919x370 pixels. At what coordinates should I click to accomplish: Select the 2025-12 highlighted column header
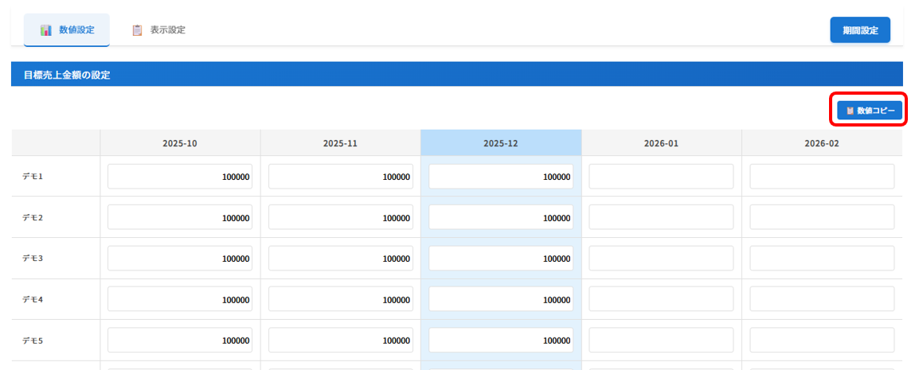click(x=500, y=144)
